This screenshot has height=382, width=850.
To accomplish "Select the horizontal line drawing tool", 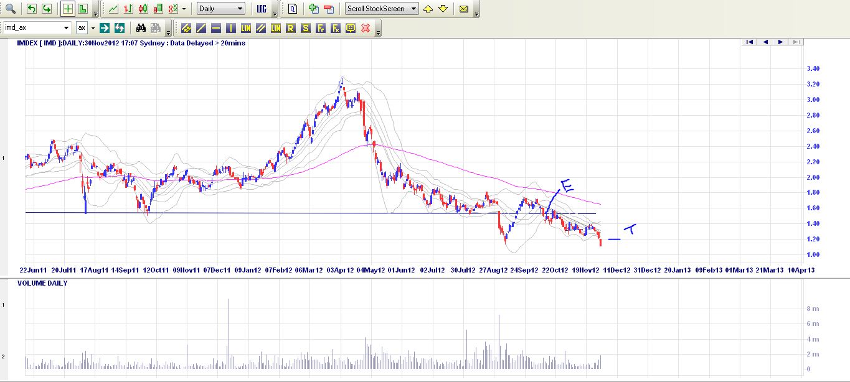I will 216,28.
